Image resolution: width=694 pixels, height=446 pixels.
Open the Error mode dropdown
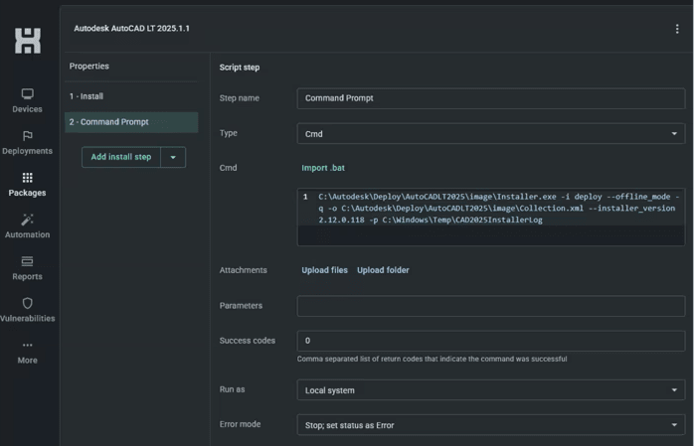click(491, 425)
